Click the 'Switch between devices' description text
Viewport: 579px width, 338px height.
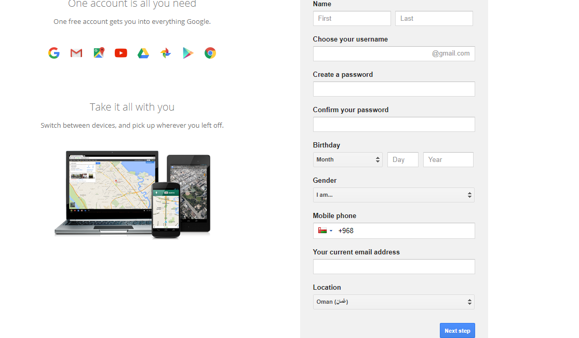[x=132, y=125]
